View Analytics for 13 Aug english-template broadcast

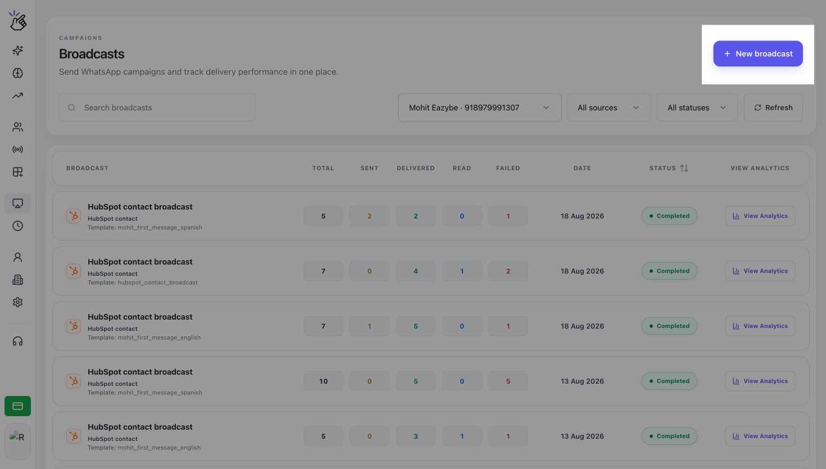tap(760, 436)
